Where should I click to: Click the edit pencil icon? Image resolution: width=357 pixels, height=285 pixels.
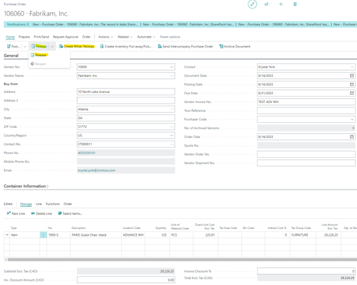point(252,4)
